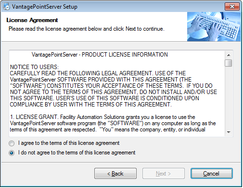The width and height of the screenshot is (243, 188).
Task: Click the empty scrollbar track below the thumb
Action: [229, 97]
